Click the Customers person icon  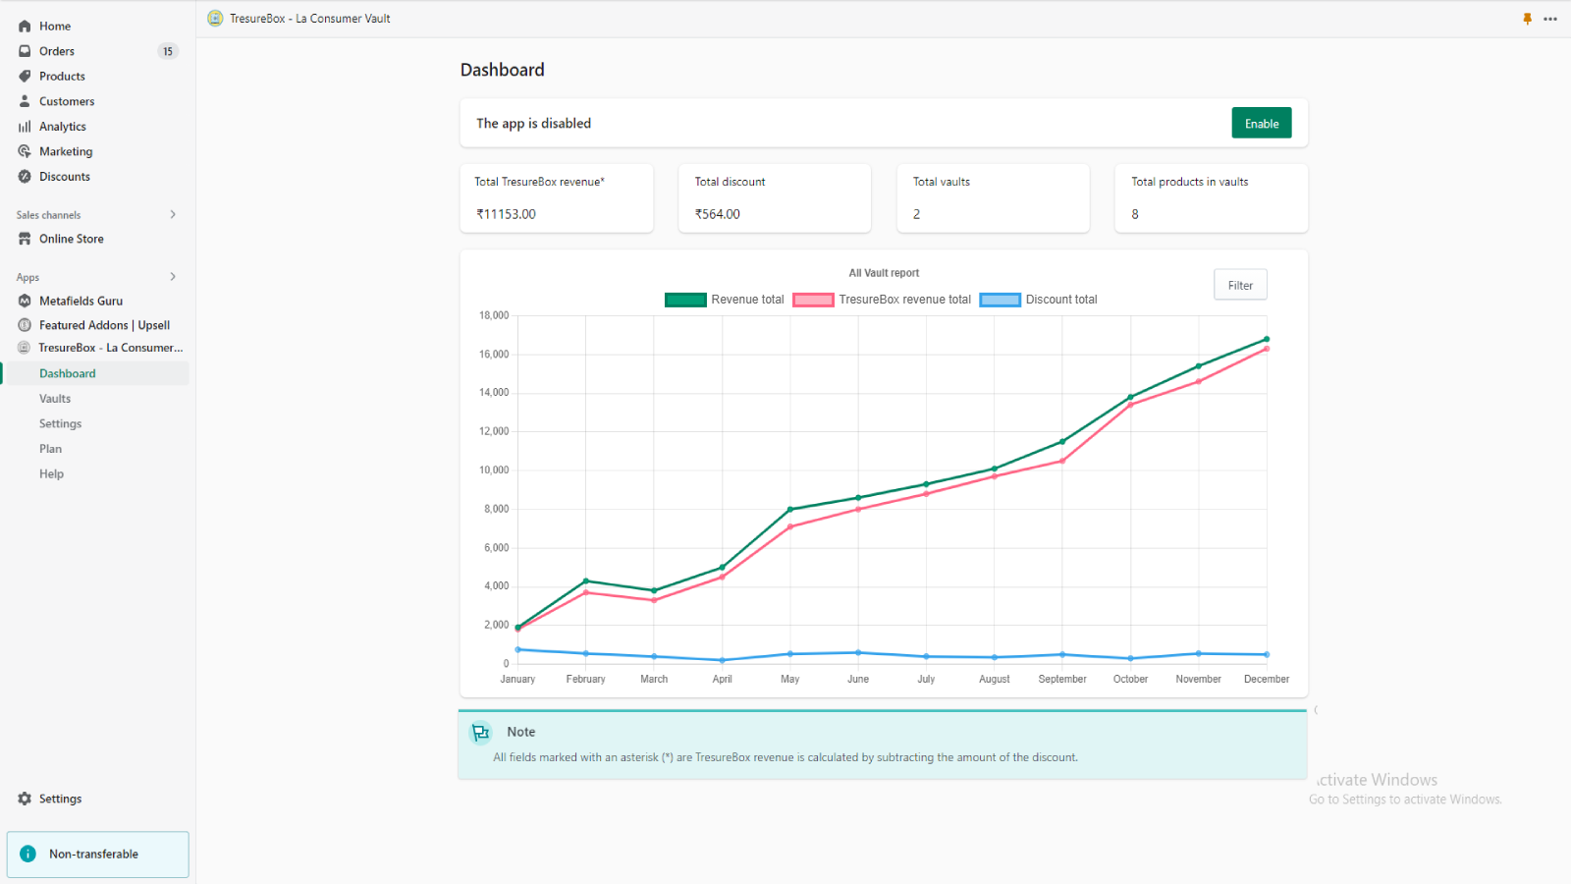(25, 101)
